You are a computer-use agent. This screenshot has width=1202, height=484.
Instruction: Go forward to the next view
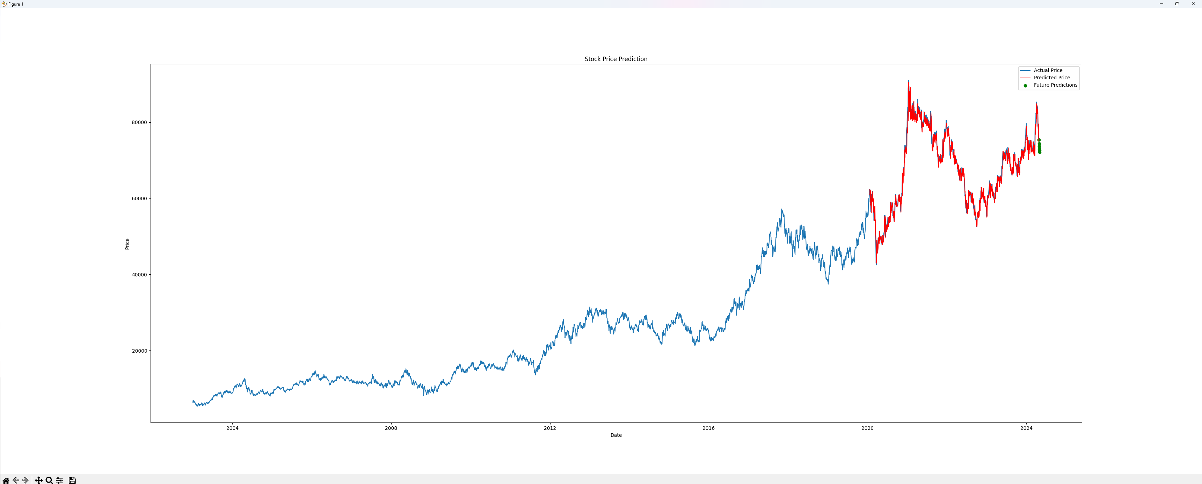coord(26,480)
